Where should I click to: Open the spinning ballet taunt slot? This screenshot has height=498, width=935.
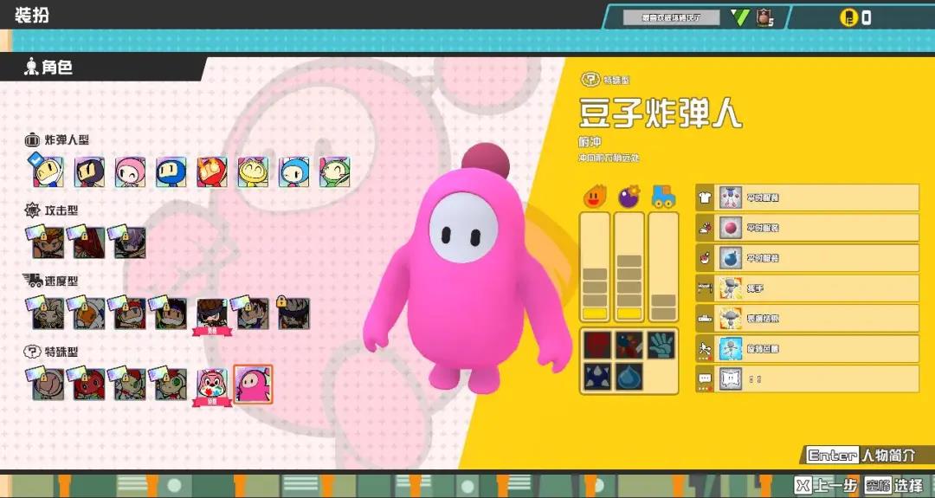pyautogui.click(x=808, y=349)
